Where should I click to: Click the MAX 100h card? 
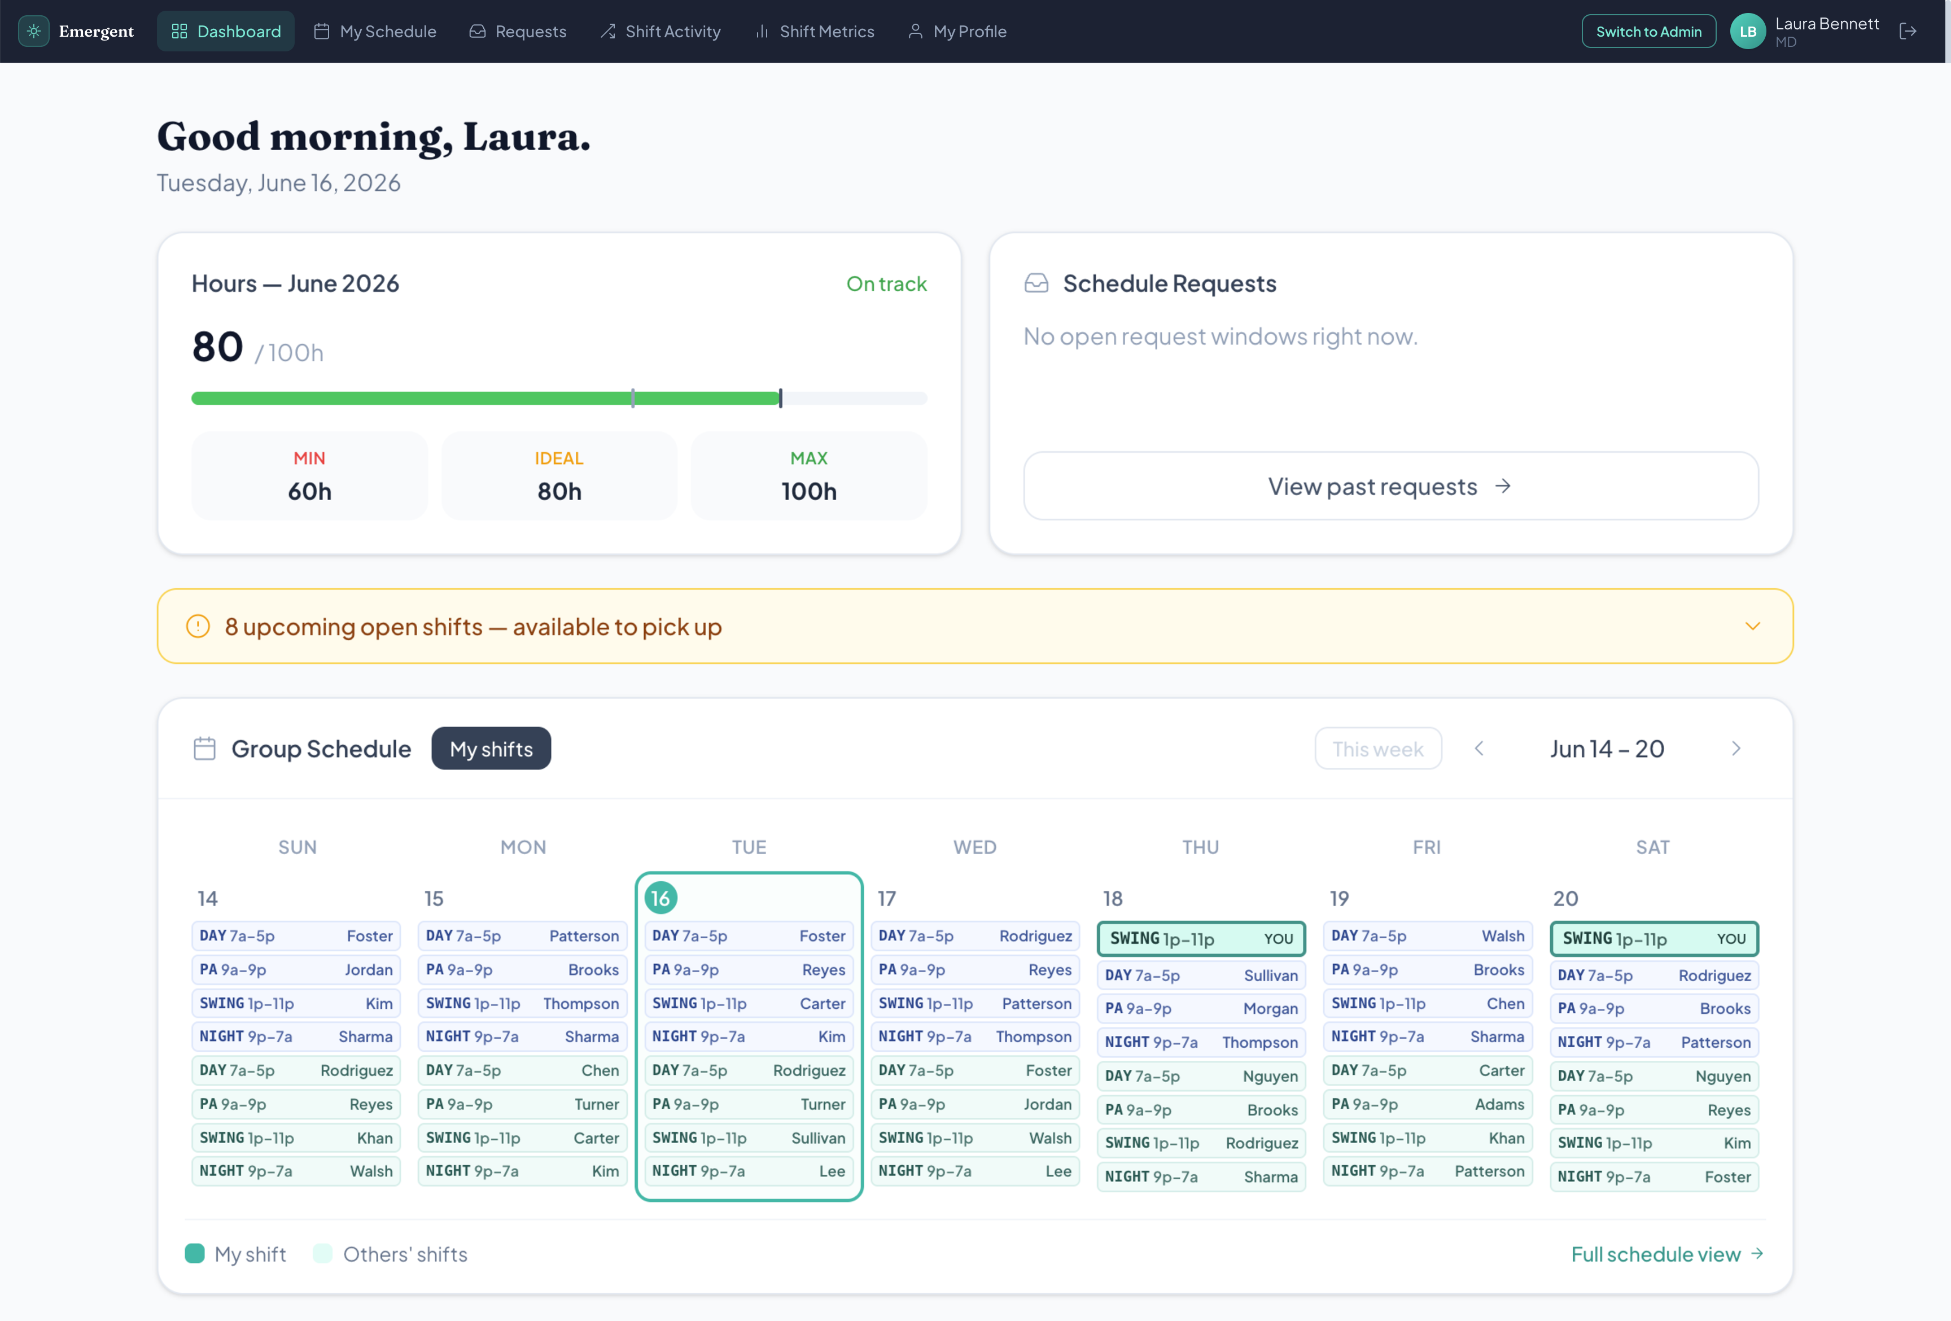click(x=808, y=475)
